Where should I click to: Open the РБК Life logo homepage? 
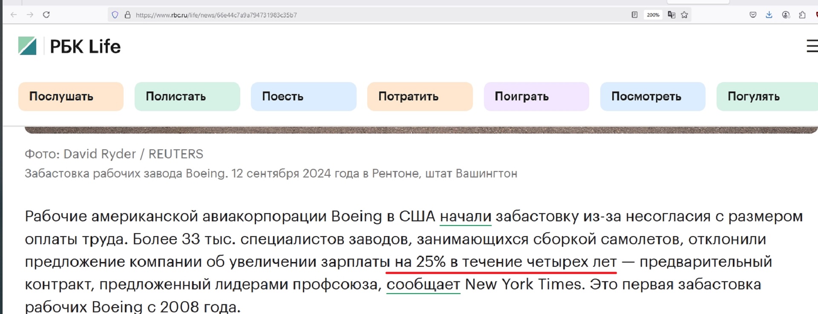(x=69, y=46)
